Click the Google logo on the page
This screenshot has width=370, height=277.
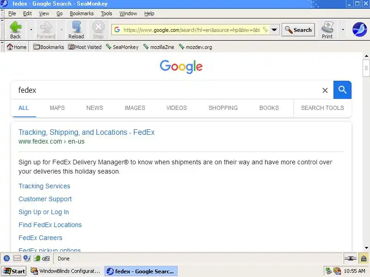(x=181, y=66)
